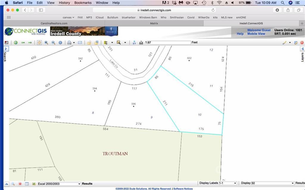Select the Zoom In magnifier tool
305x190 pixels.
point(46,43)
